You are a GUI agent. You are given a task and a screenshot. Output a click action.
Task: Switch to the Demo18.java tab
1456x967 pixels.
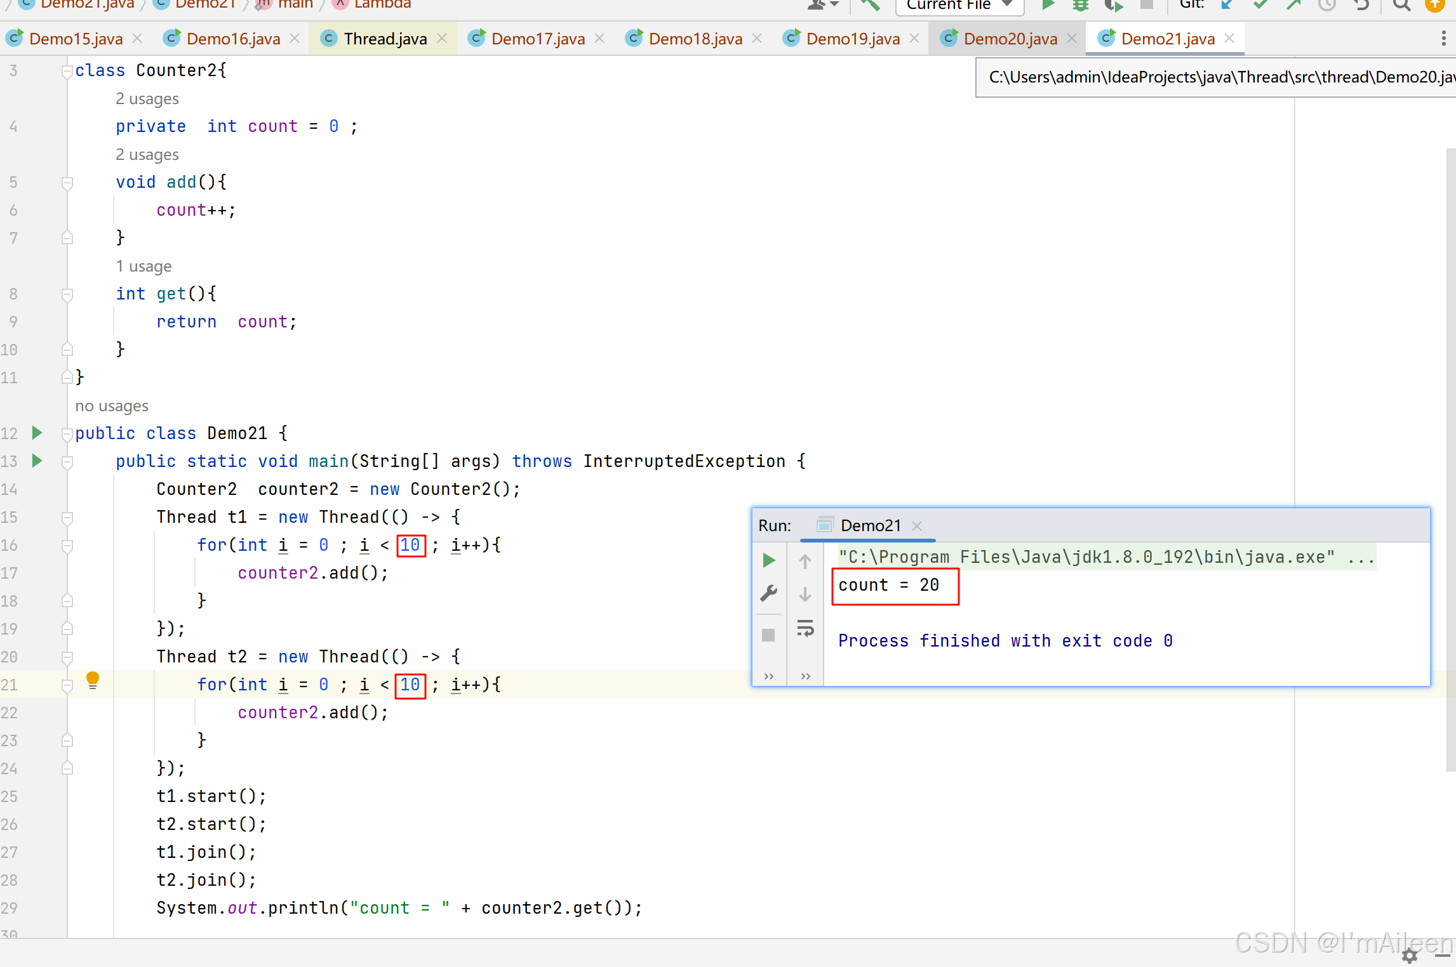pos(695,39)
